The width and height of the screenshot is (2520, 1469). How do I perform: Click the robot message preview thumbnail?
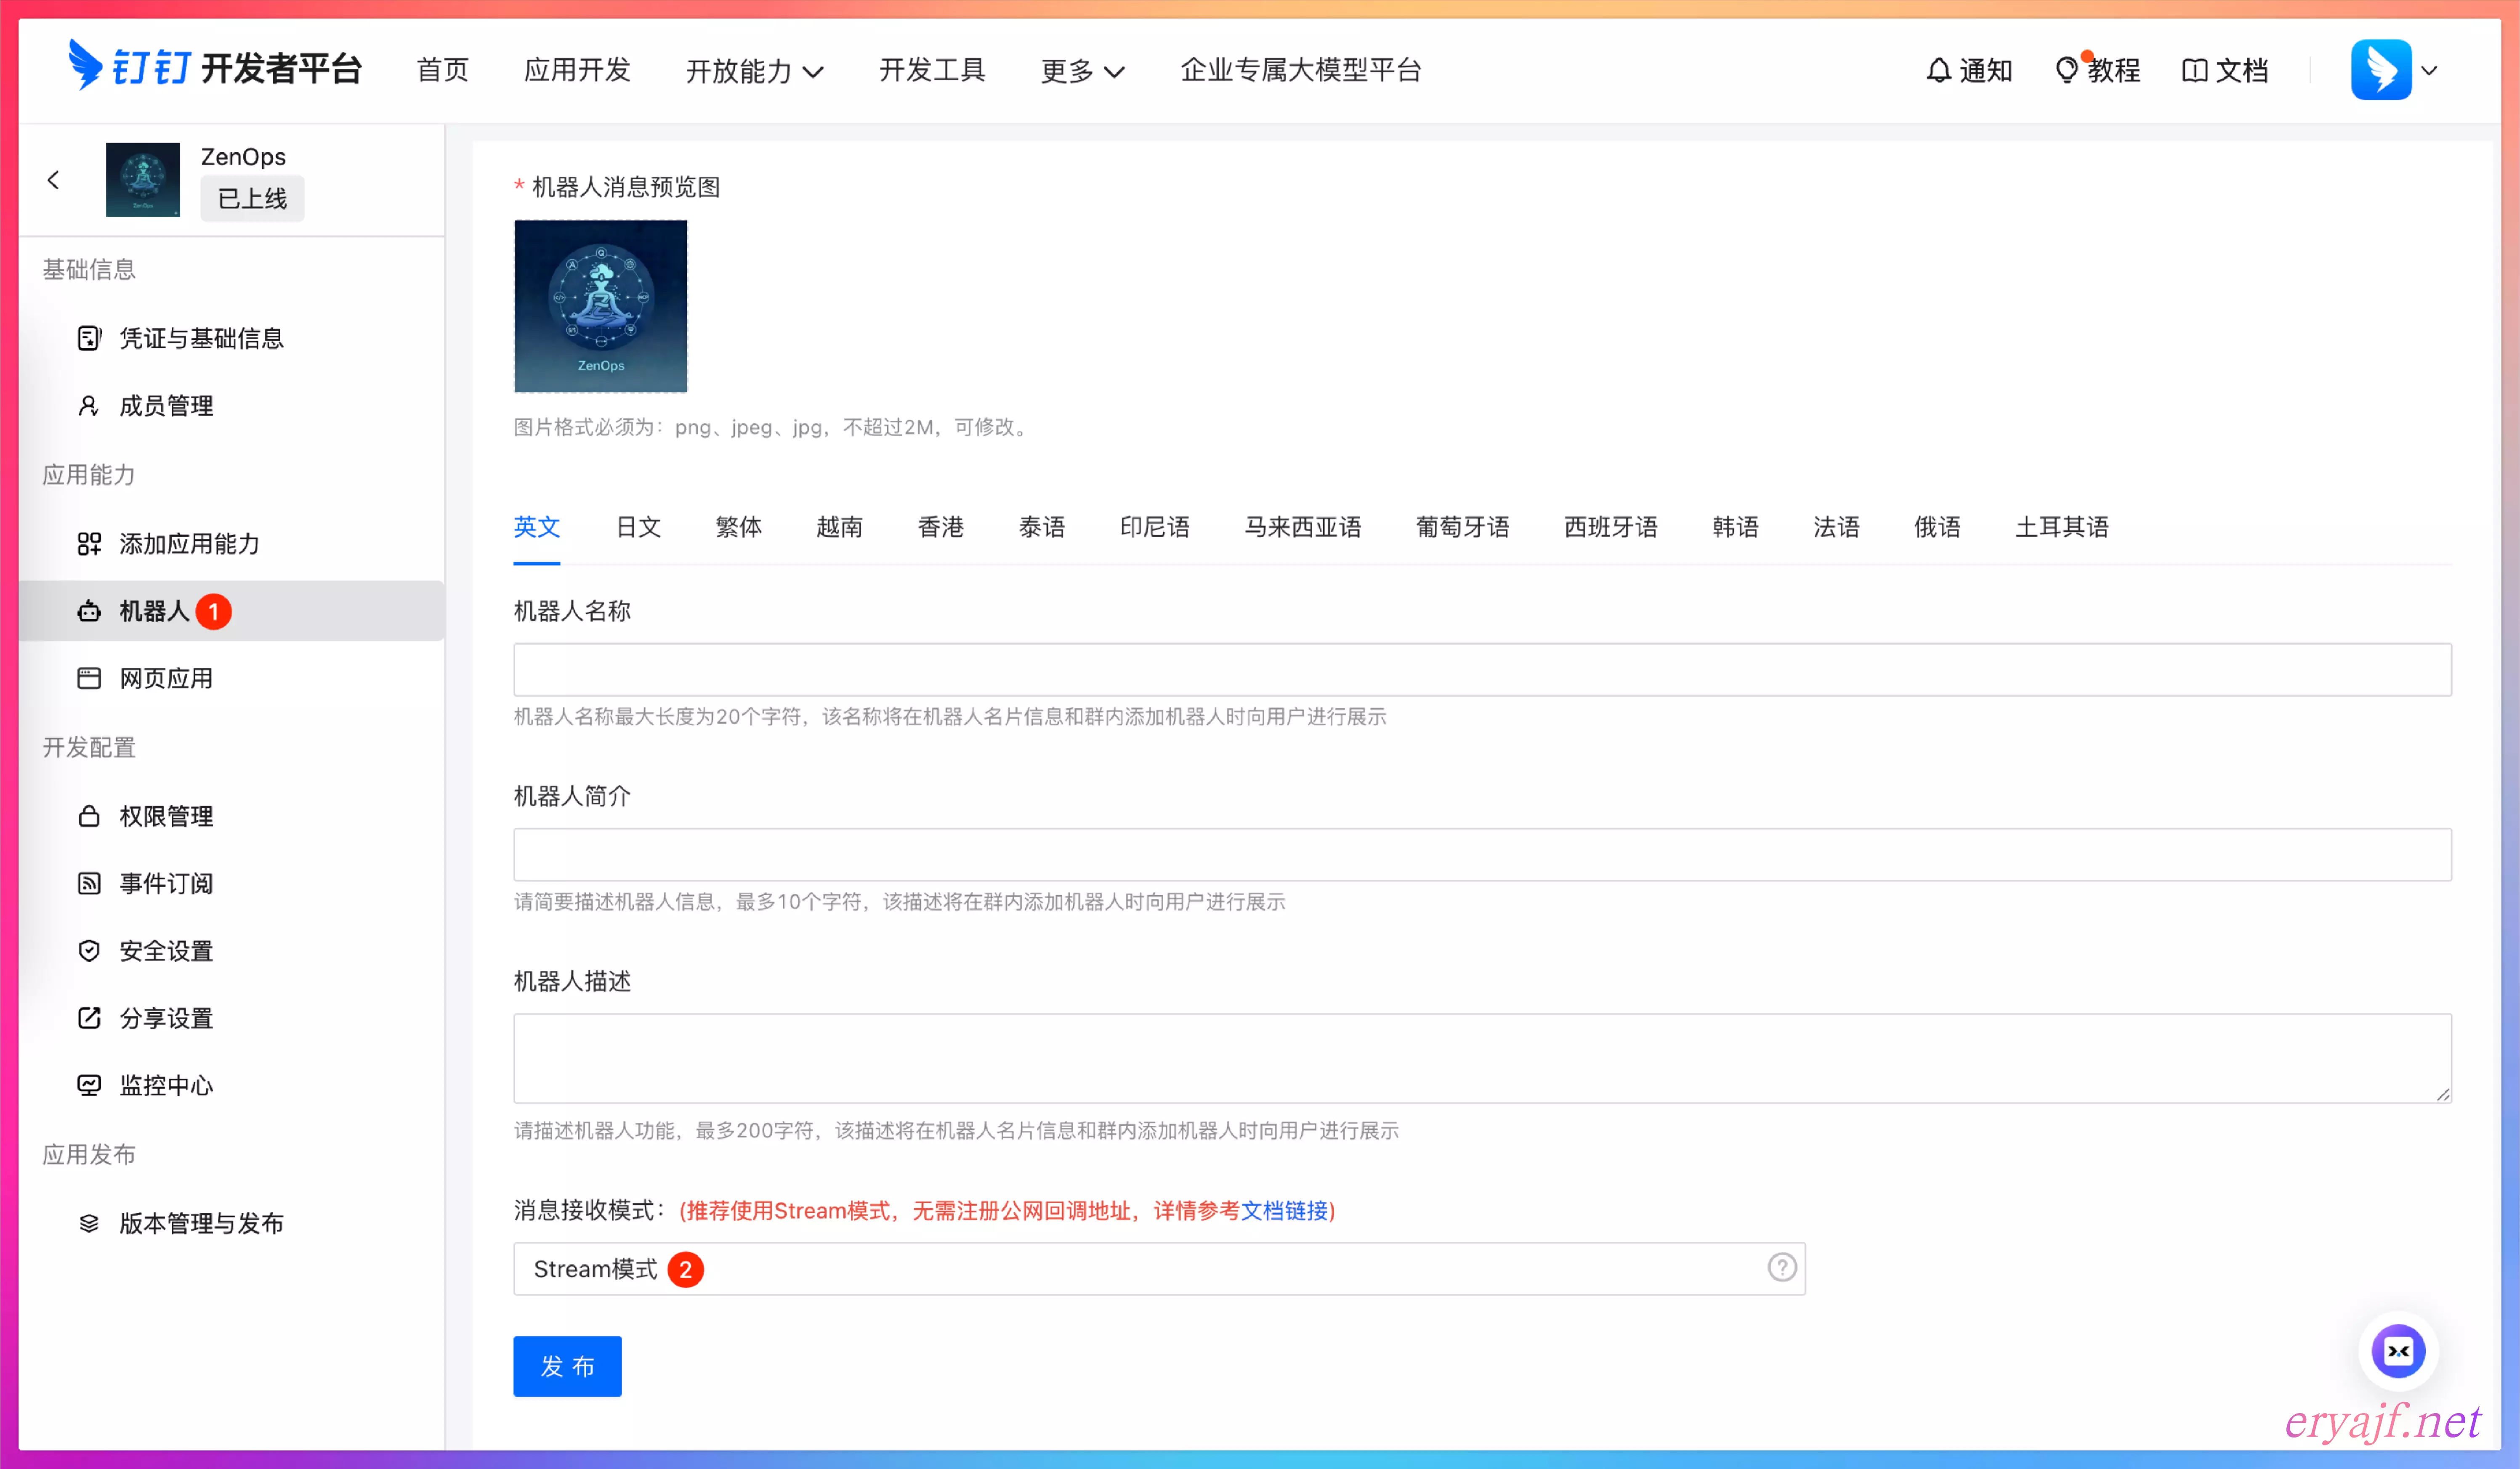(600, 306)
